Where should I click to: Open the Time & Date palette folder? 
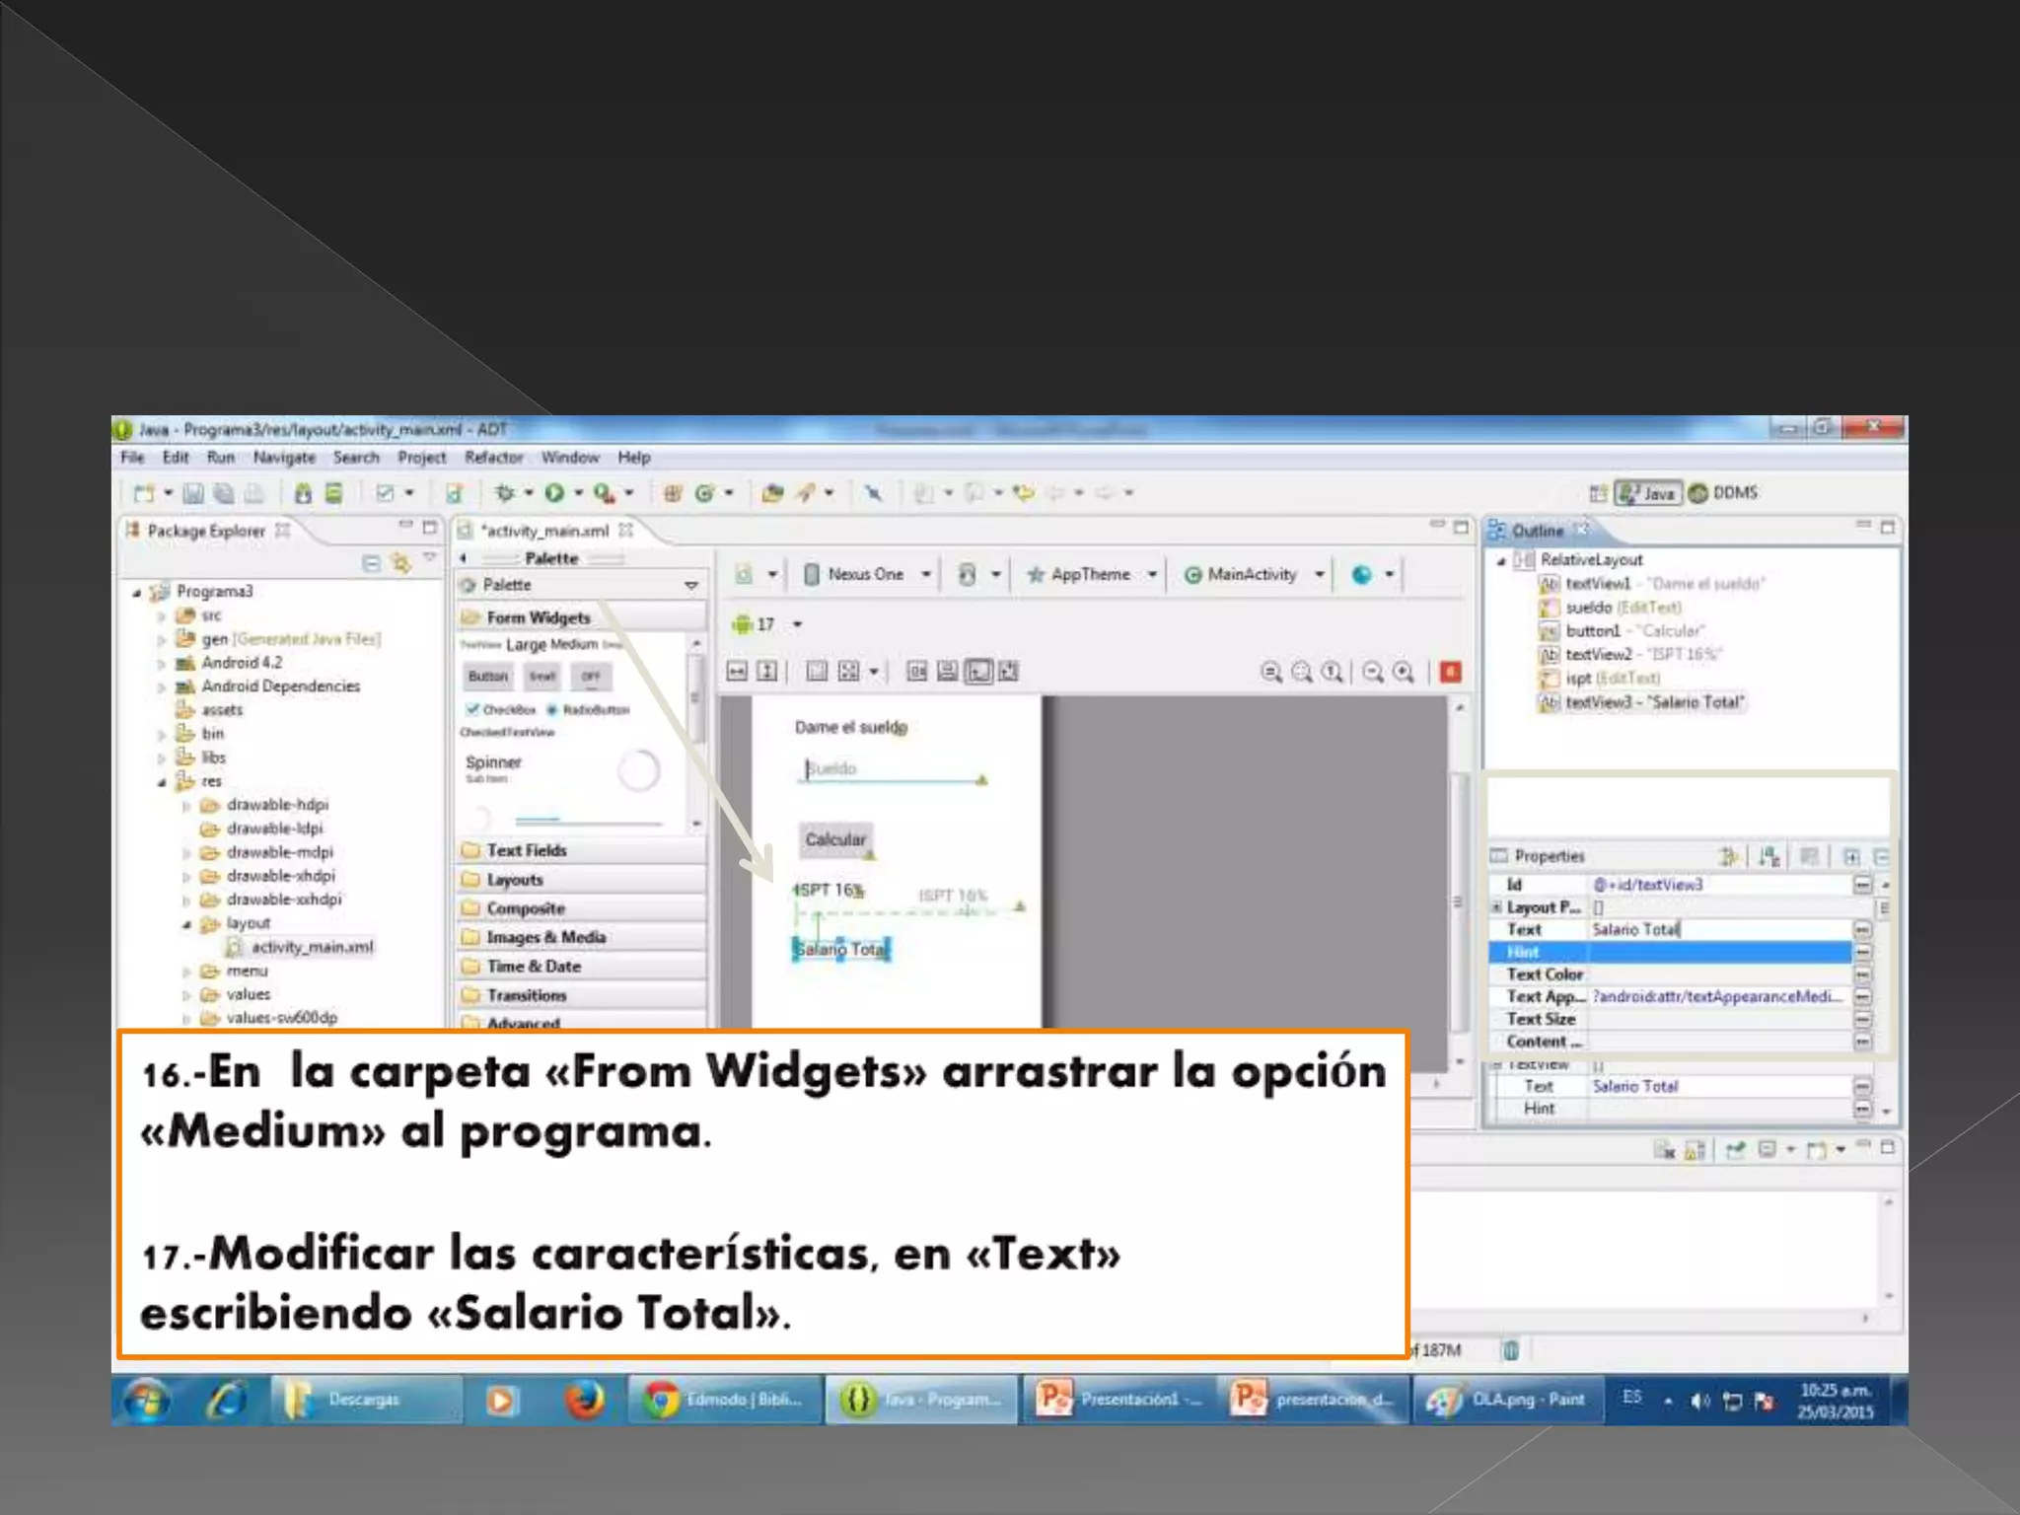click(x=582, y=967)
